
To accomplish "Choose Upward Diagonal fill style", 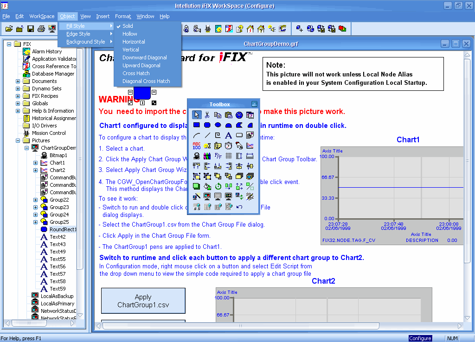I will (148, 65).
